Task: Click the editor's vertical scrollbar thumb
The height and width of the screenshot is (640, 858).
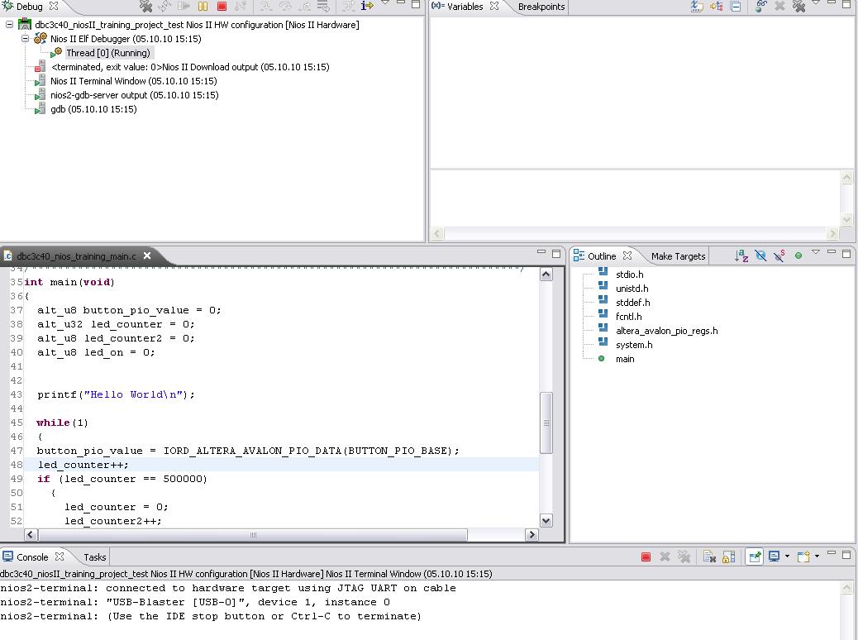Action: click(546, 423)
